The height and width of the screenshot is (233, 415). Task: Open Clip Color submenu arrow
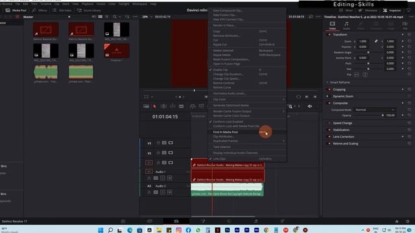click(283, 99)
